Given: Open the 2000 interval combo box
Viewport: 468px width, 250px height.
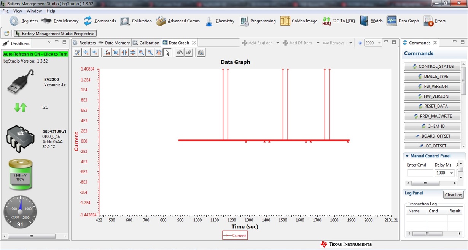Looking at the screenshot, I should (x=373, y=43).
